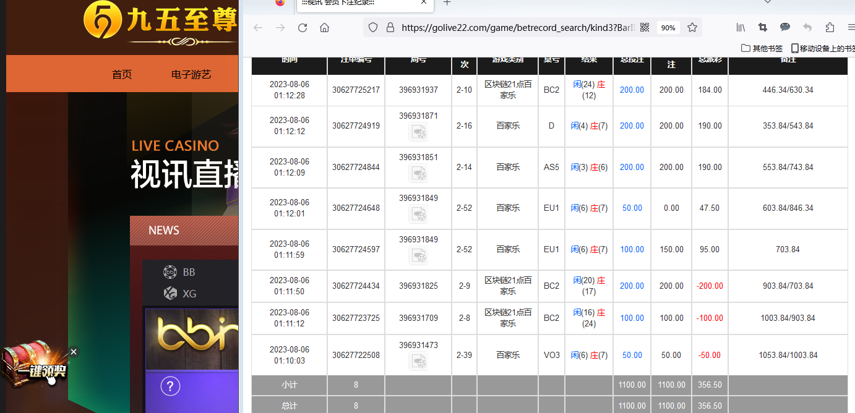Open 100.00 bet link for slip 30627723725
The image size is (855, 413).
pos(632,318)
